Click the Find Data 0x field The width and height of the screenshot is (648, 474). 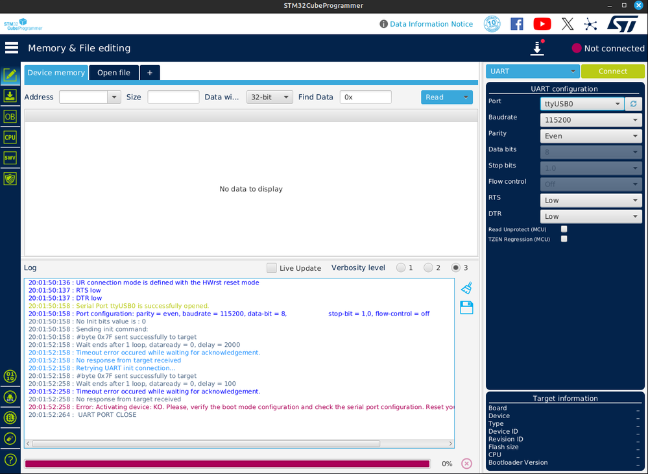coord(365,97)
